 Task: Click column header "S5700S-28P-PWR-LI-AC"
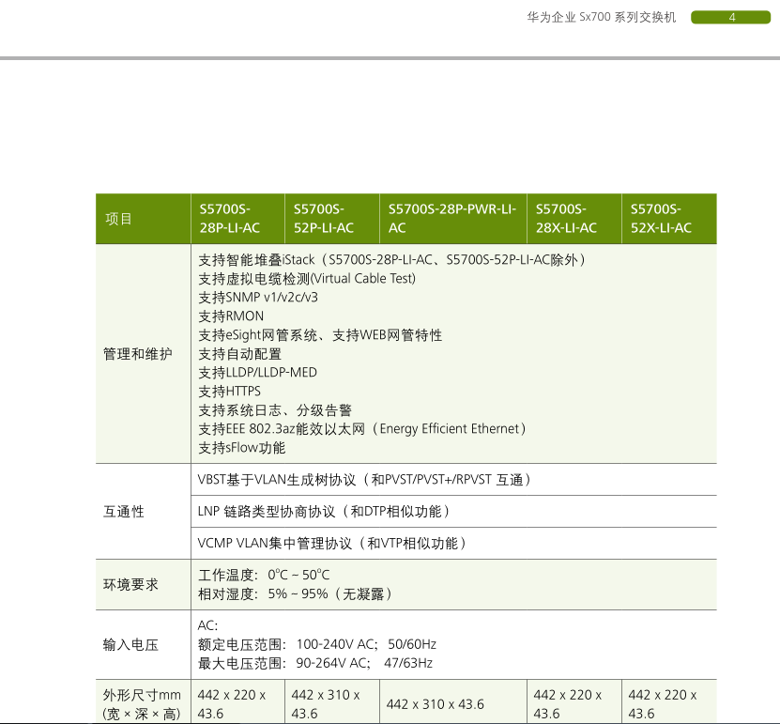pos(453,219)
